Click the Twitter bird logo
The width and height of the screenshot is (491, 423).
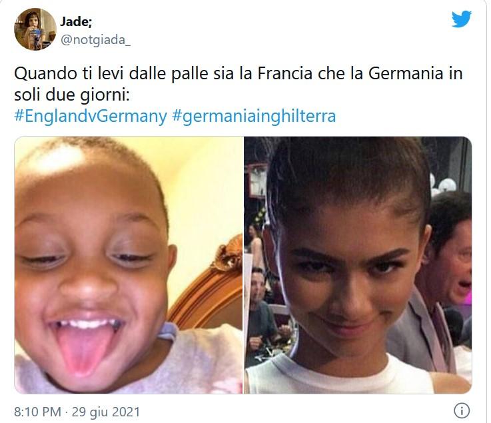click(x=461, y=19)
